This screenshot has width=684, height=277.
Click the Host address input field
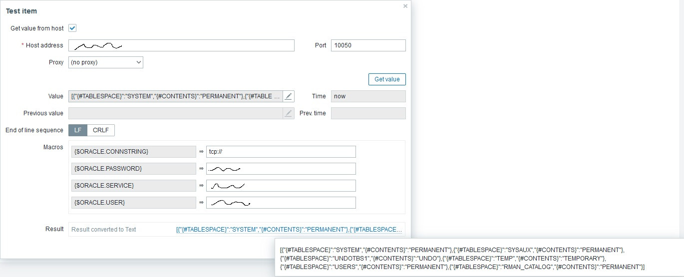click(x=181, y=45)
